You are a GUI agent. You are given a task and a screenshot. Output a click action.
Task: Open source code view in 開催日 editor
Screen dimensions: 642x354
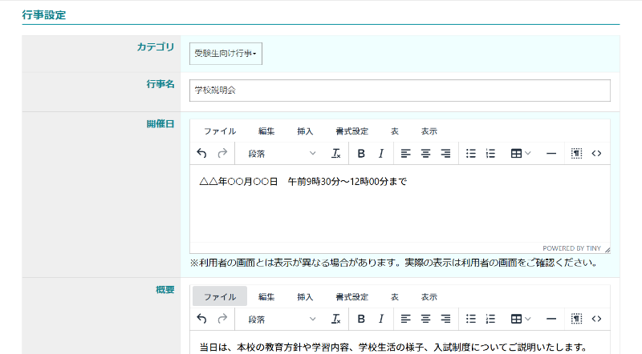coord(596,154)
